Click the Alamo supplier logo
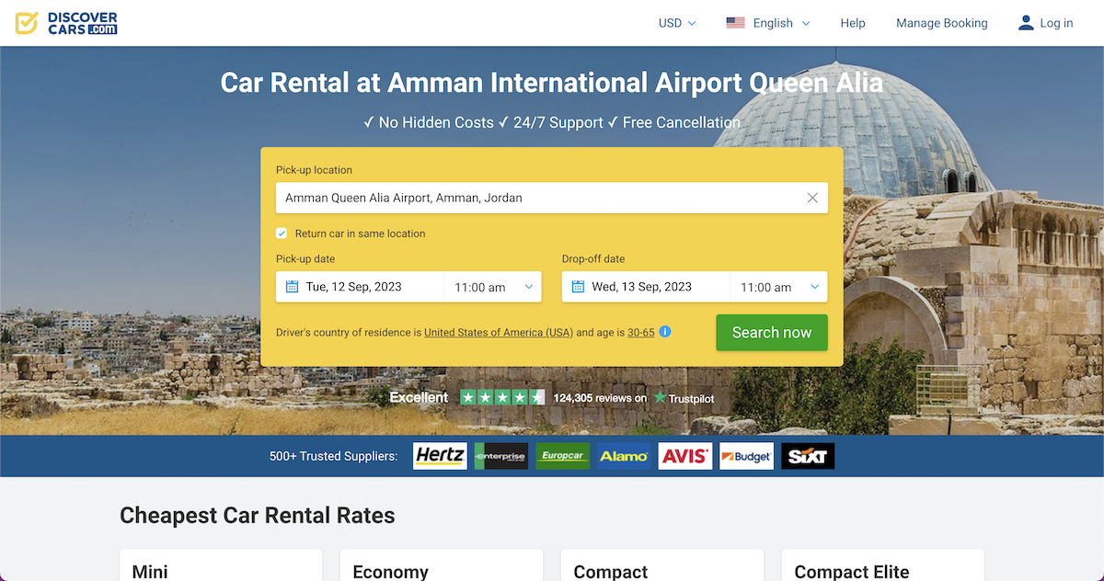 coord(624,456)
